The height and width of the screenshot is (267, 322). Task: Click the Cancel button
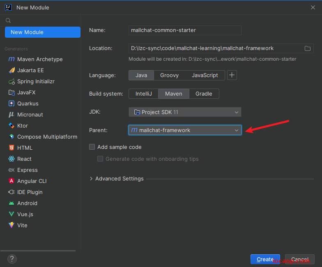[x=300, y=259]
